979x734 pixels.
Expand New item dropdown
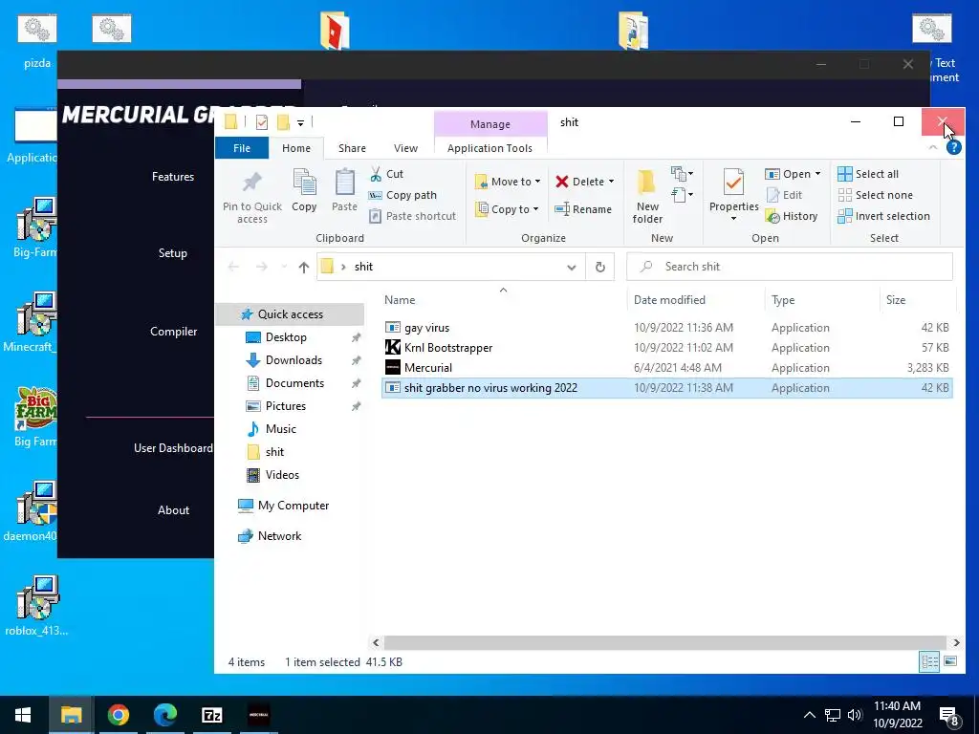pos(681,174)
